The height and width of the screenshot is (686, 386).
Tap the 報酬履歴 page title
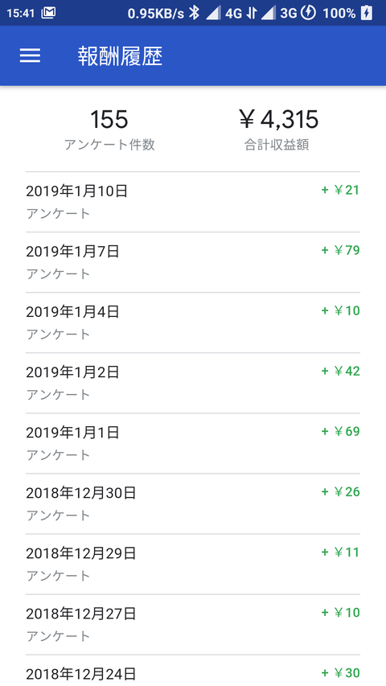pos(121,56)
